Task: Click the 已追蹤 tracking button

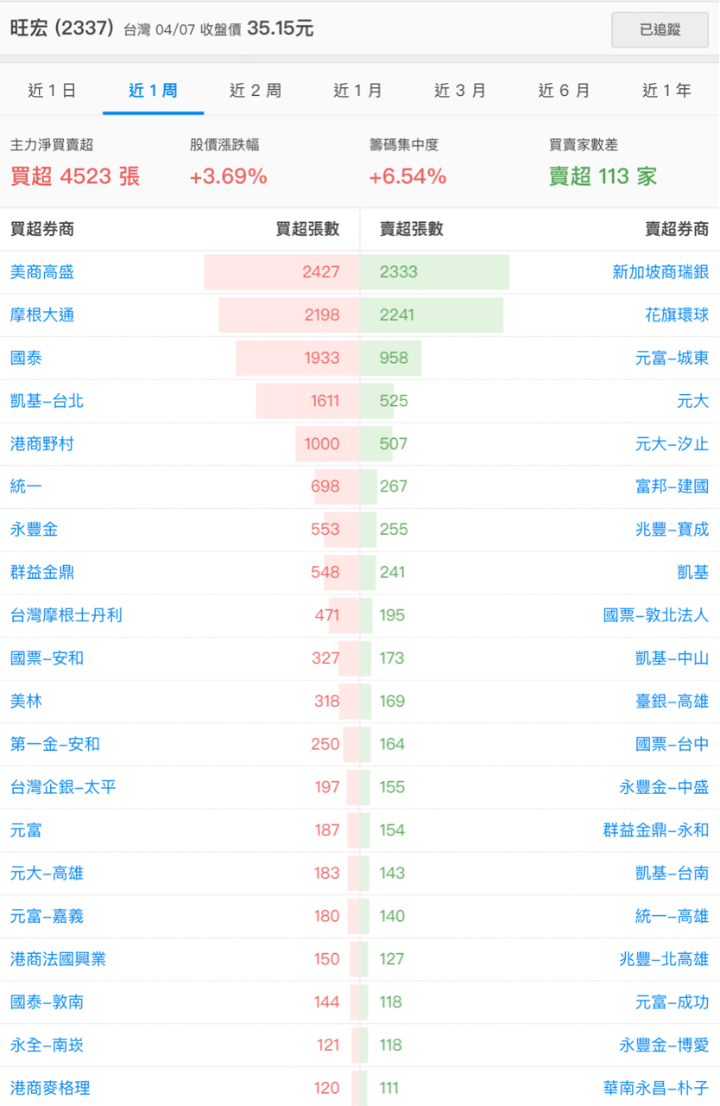Action: pyautogui.click(x=660, y=29)
